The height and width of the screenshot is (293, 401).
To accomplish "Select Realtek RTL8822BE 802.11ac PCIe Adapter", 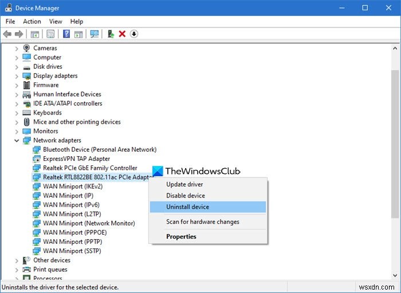I will [97, 177].
